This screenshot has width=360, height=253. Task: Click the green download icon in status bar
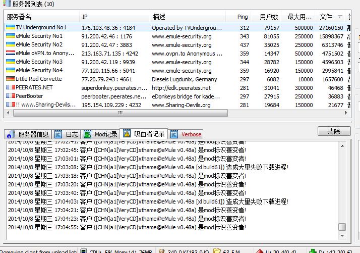click(x=313, y=251)
